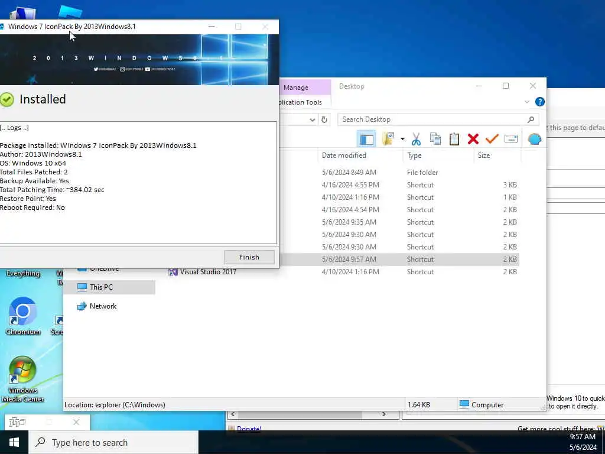Click the magnifier icon in Search Desktop
605x454 pixels.
(x=531, y=119)
